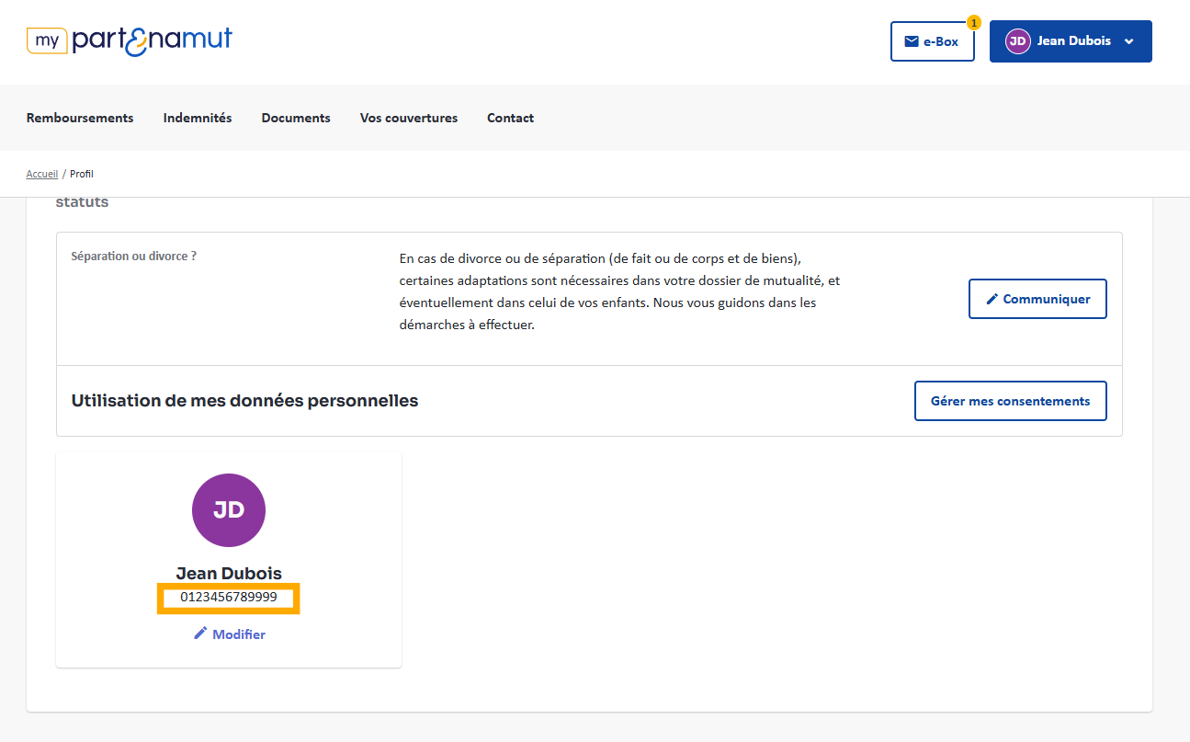The image size is (1190, 742).
Task: Click the pencil icon beside Modifier
Action: tap(200, 634)
